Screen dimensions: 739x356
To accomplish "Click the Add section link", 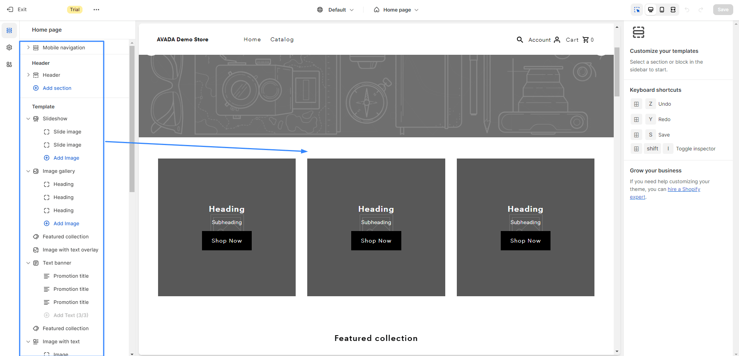I will (57, 88).
